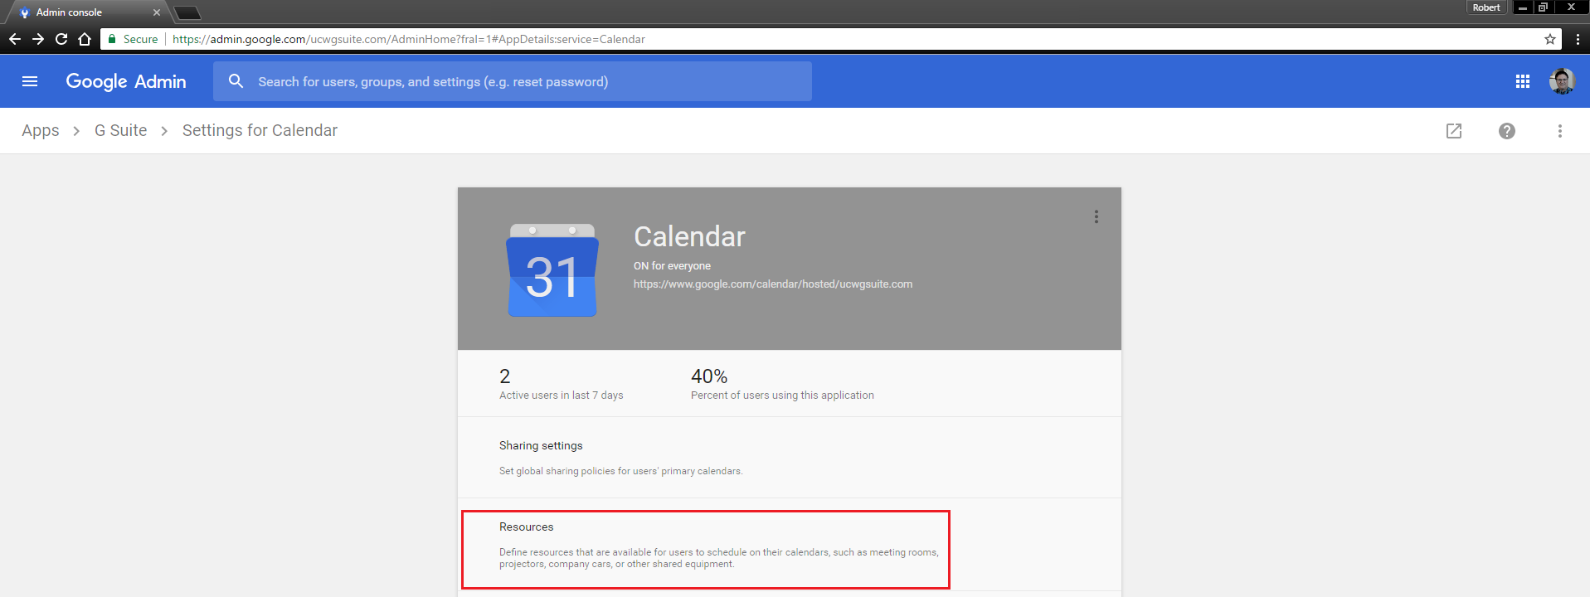Click Percent of users using this application
This screenshot has width=1590, height=597.
pos(782,396)
